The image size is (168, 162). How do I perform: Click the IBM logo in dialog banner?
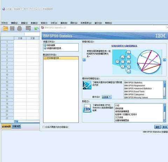click(x=161, y=36)
